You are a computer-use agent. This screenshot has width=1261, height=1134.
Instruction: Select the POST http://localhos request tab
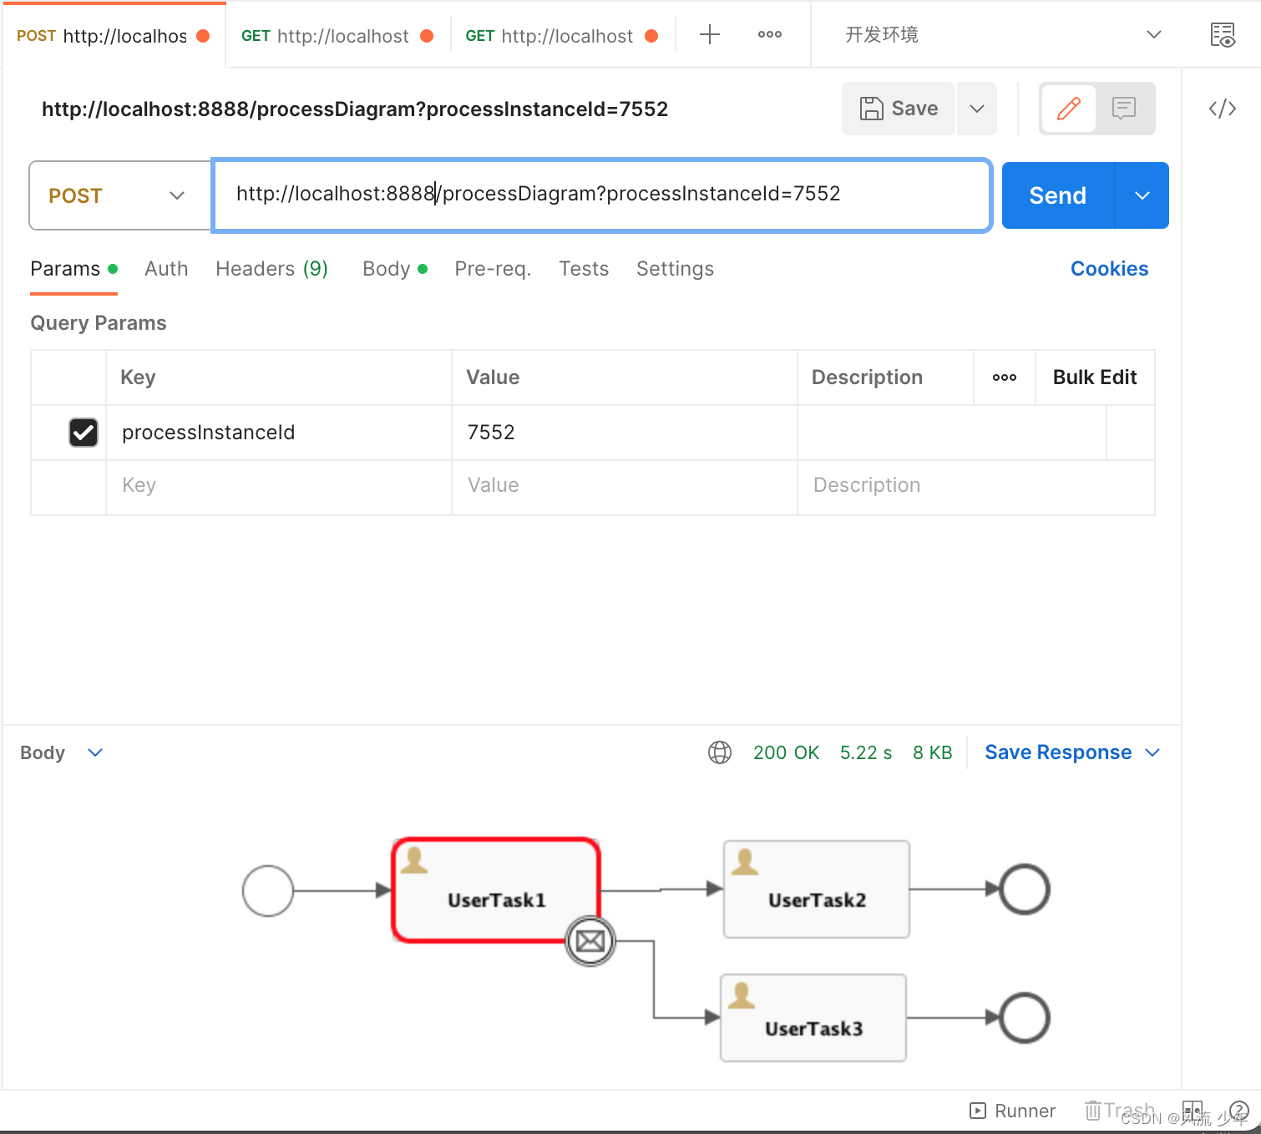114,36
